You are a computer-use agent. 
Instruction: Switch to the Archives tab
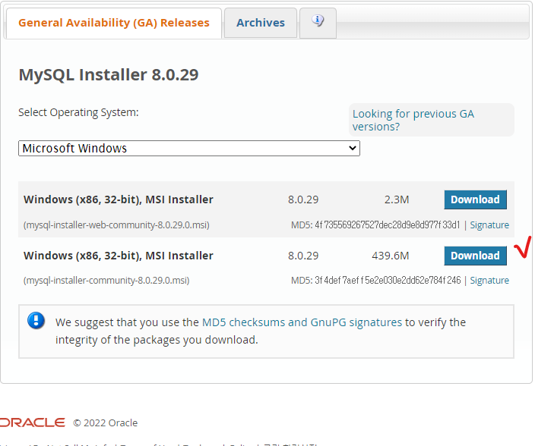coord(261,23)
